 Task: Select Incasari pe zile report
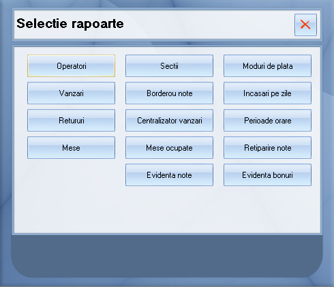[x=267, y=93]
